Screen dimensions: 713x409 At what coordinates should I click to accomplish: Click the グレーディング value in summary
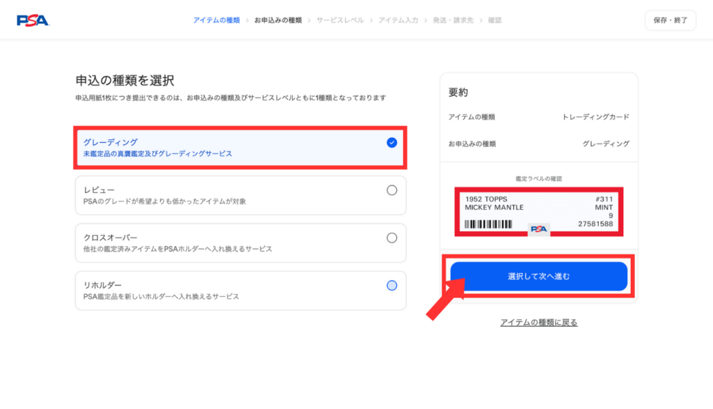point(606,144)
